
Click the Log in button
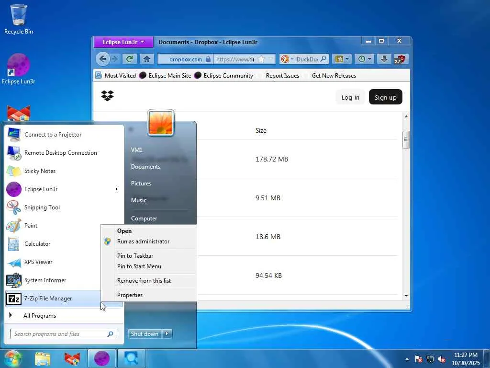coord(350,97)
